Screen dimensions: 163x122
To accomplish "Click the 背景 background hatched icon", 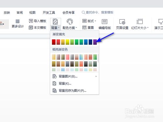I will click(55, 21).
